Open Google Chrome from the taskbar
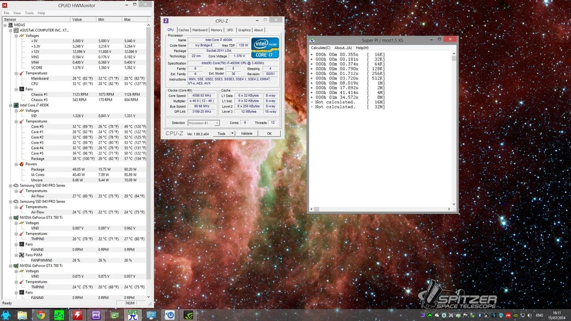Screen dimensions: 571x321 pos(41,315)
